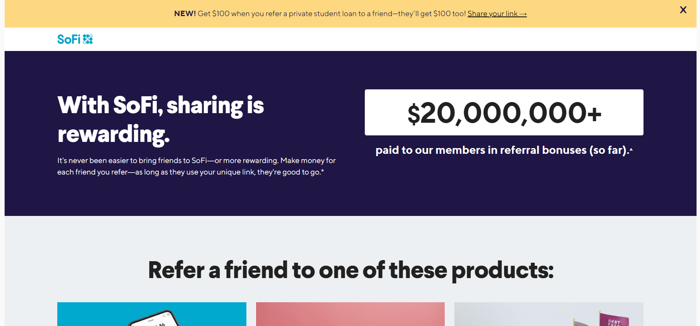Click the "paid to our members" caption
The image size is (700, 326).
[502, 150]
